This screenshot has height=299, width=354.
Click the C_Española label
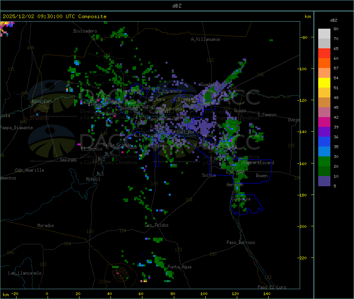pyautogui.click(x=170, y=91)
